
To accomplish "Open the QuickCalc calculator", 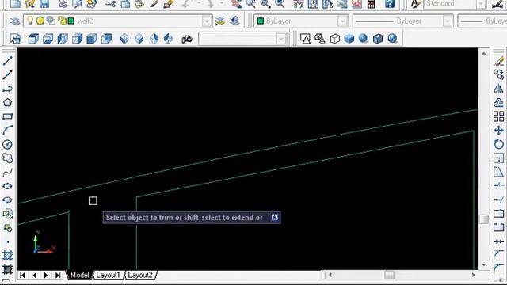I will pos(372,4).
